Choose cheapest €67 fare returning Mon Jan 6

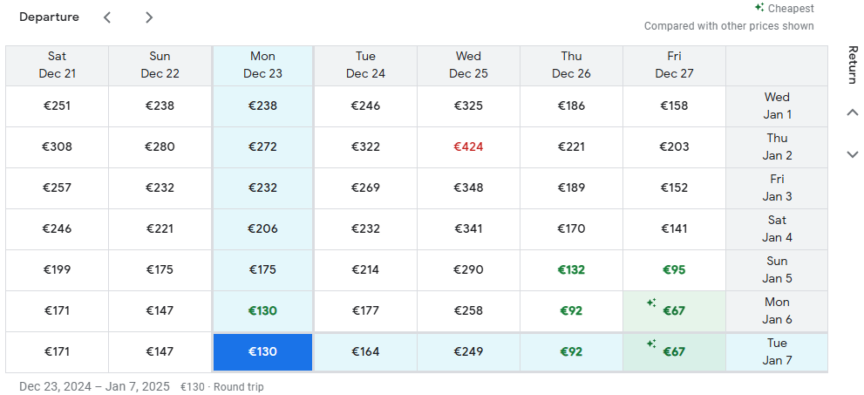[x=674, y=310]
